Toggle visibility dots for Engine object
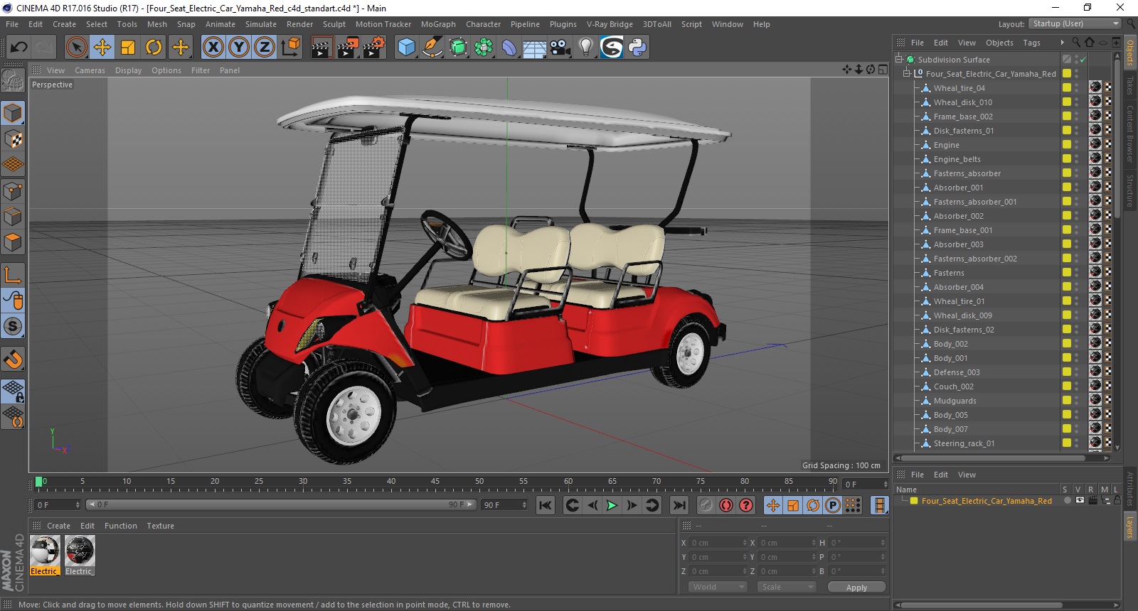The width and height of the screenshot is (1138, 611). click(1076, 145)
